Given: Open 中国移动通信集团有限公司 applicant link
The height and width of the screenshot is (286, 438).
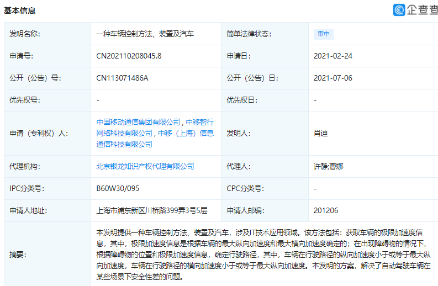Looking at the screenshot, I should [x=138, y=122].
